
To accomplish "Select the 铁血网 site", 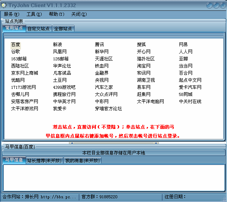I will point(102,66).
